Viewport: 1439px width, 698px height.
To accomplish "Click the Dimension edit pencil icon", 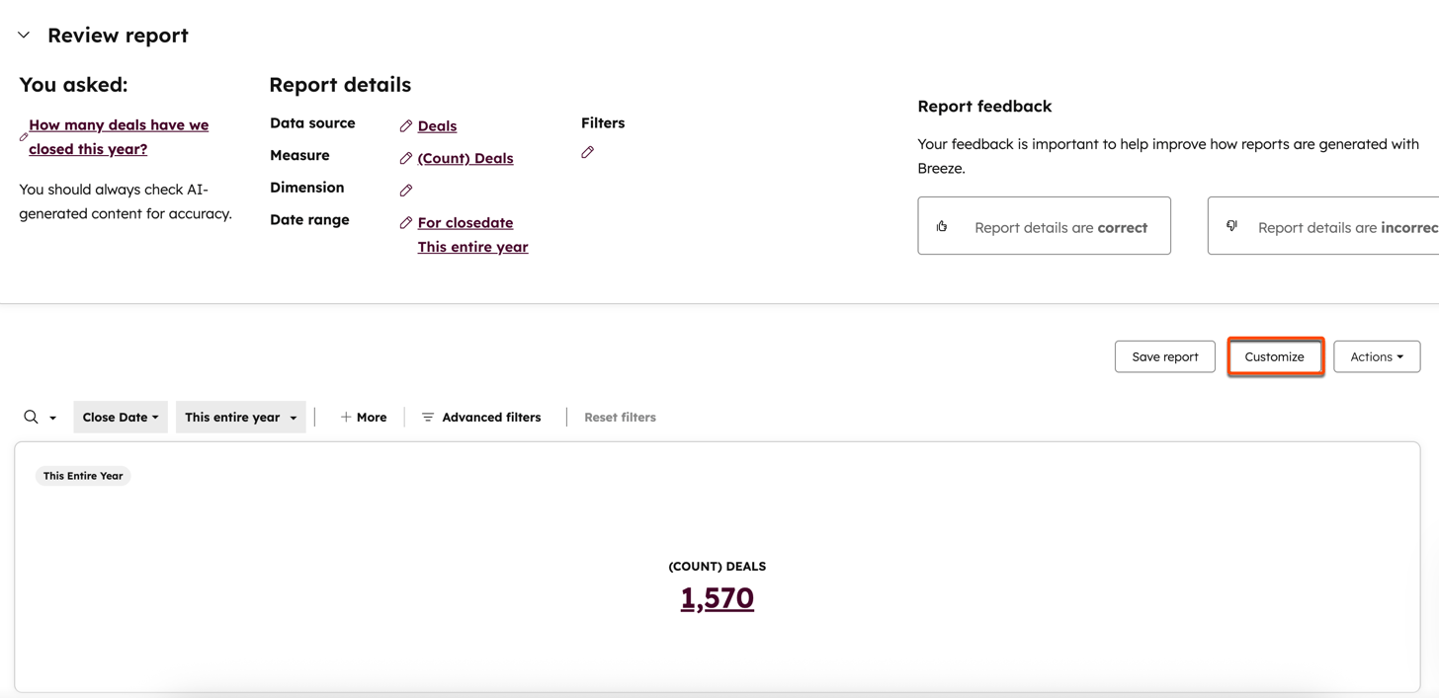I will (x=405, y=190).
